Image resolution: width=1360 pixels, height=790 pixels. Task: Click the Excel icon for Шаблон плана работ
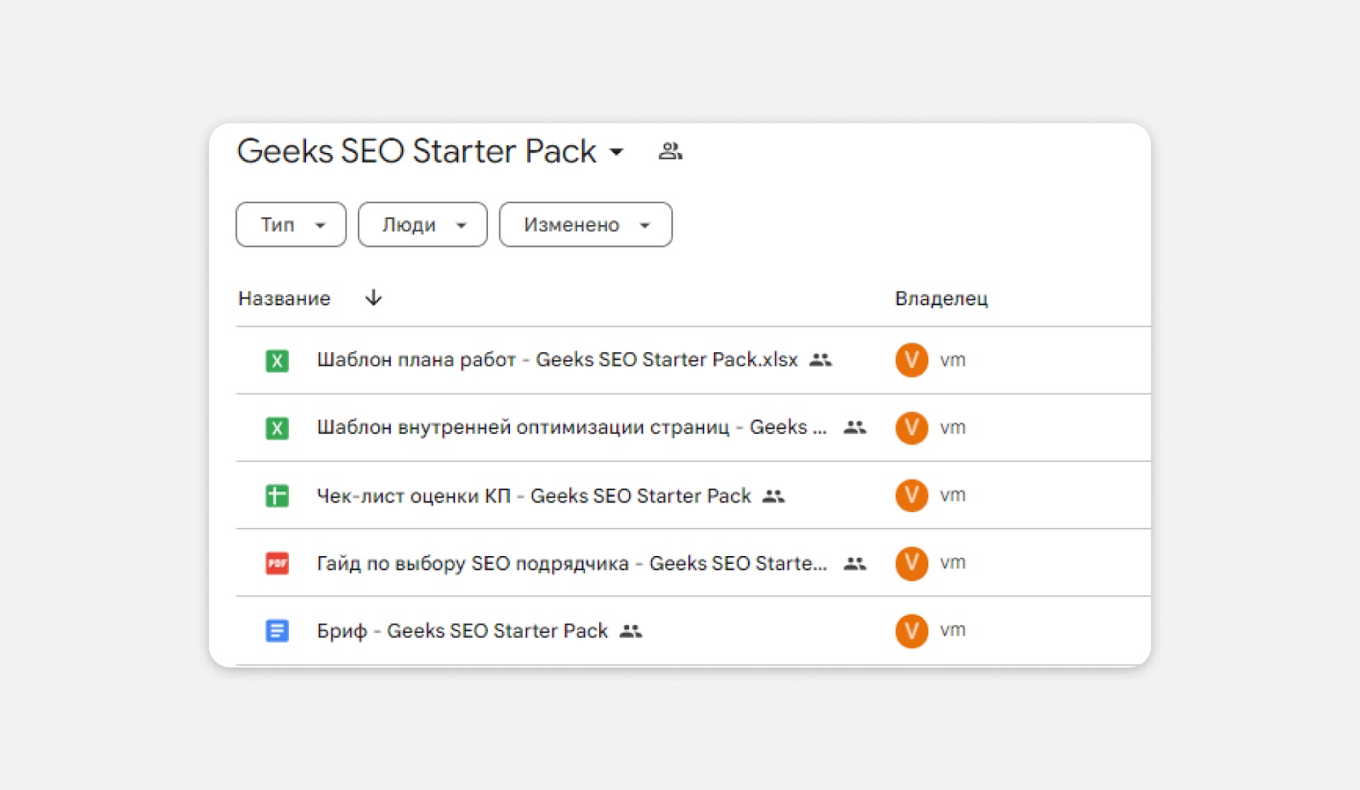[x=277, y=361]
